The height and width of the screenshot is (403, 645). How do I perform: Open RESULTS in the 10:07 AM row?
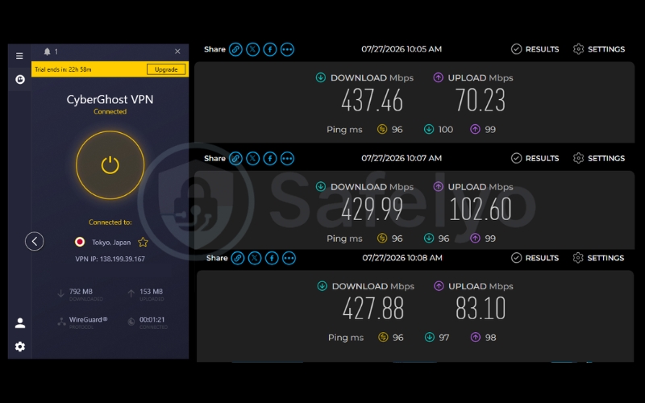tap(535, 158)
